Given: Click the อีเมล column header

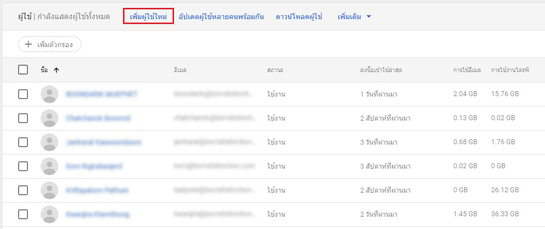Looking at the screenshot, I should tap(180, 70).
